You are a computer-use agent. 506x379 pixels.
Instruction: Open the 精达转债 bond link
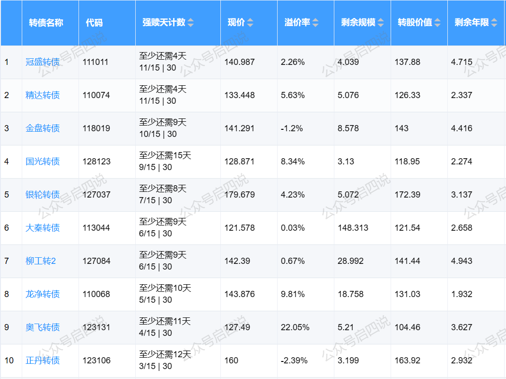[43, 95]
